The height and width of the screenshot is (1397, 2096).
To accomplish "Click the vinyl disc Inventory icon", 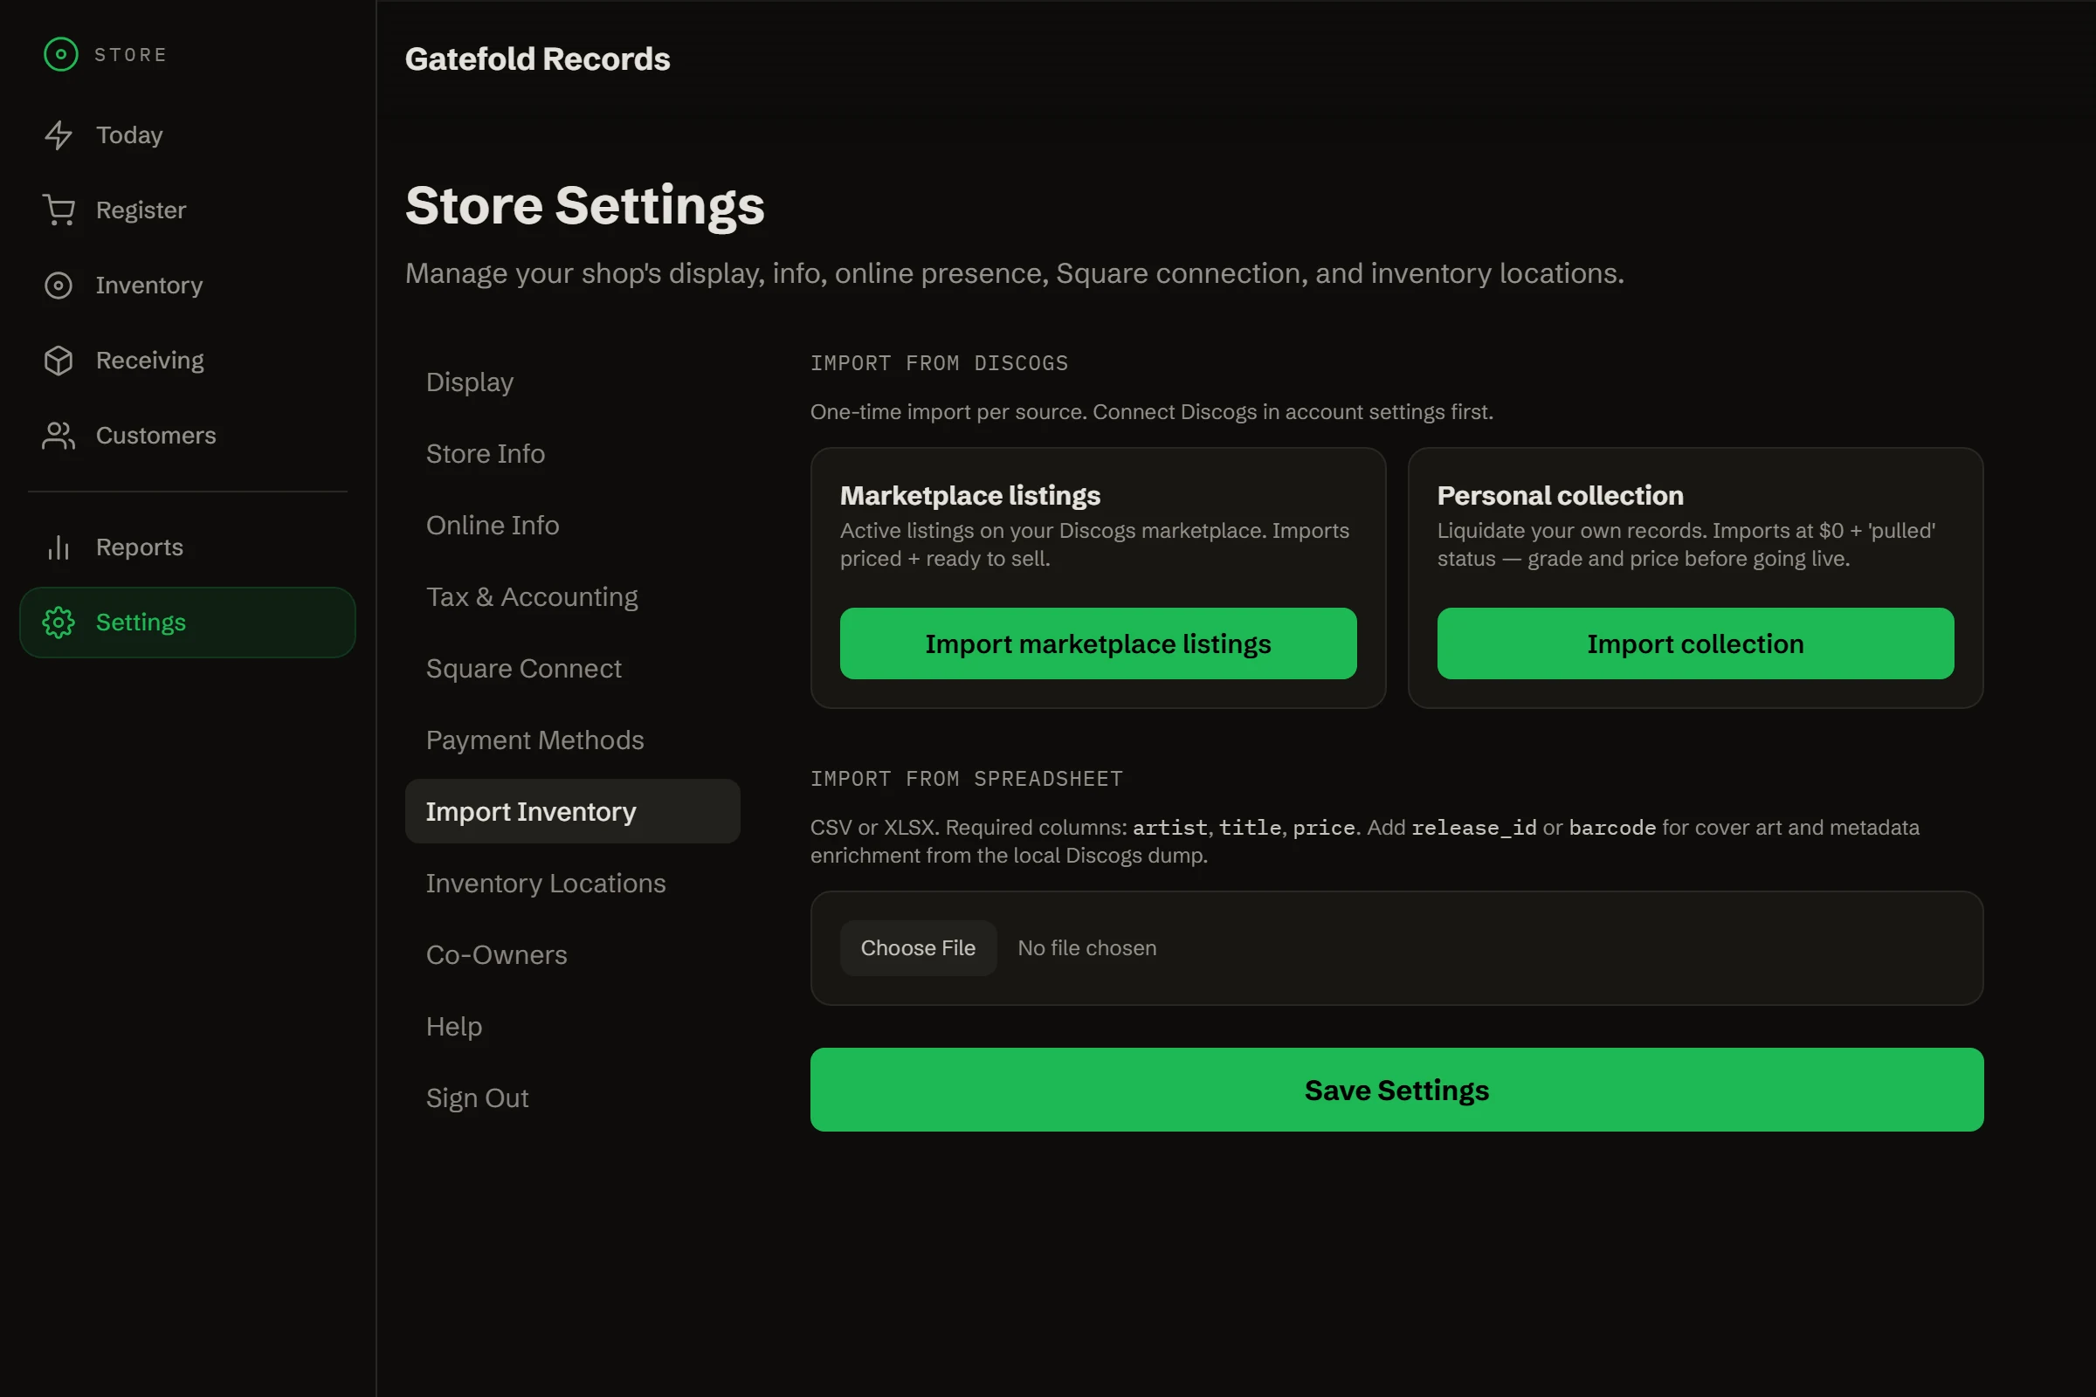I will point(59,286).
